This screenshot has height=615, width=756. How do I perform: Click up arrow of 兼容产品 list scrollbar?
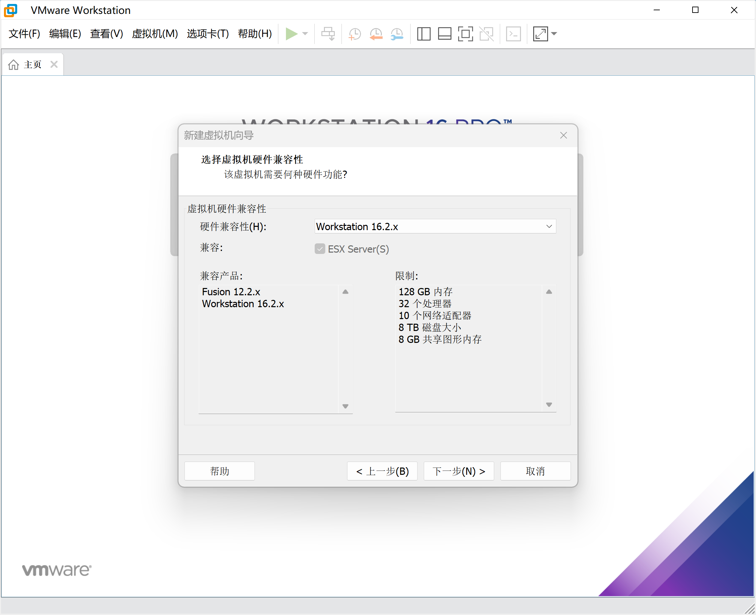pos(345,292)
